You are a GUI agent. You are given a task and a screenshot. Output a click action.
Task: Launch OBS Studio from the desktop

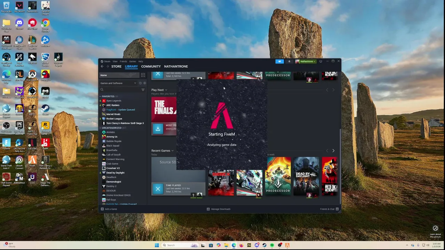pos(6,127)
